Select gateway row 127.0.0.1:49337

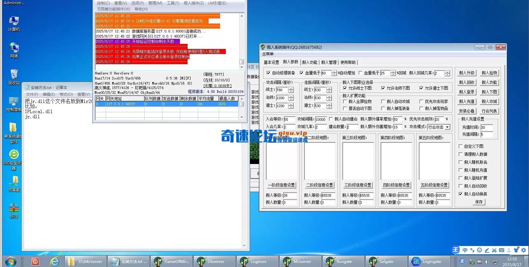click(x=167, y=104)
